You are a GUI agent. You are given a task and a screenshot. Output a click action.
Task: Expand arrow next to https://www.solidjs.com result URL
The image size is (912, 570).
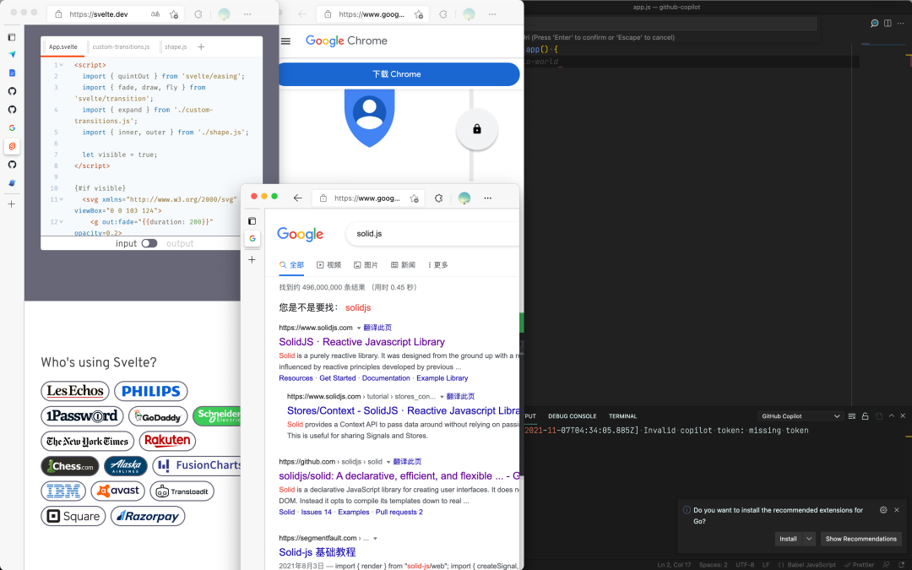pos(358,328)
